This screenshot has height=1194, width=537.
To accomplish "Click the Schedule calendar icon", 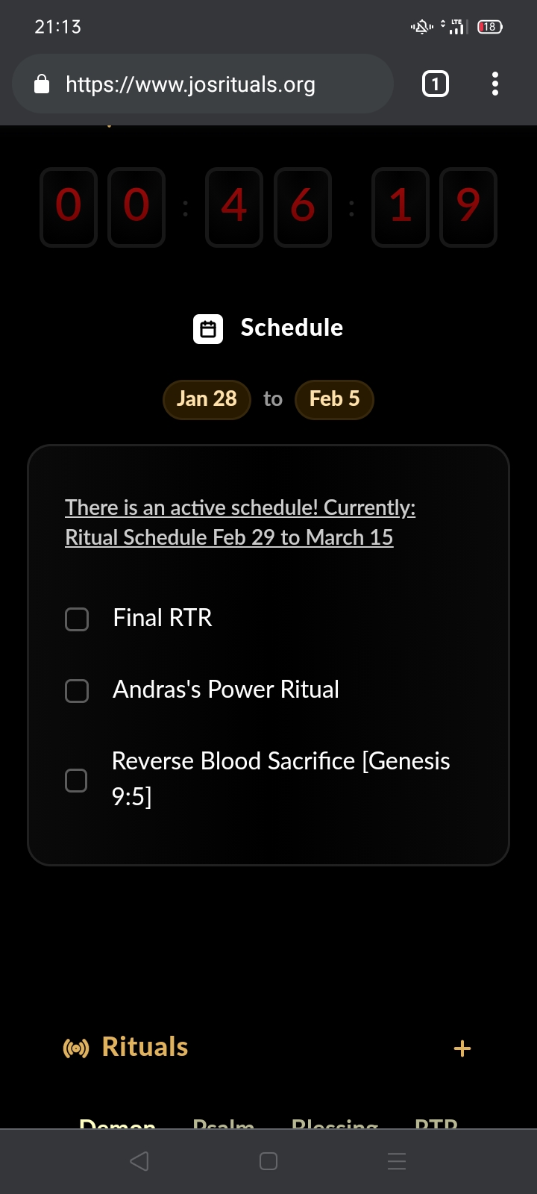I will click(208, 328).
